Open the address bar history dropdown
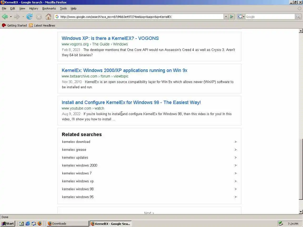Viewport: 303px width, 227px height. click(226, 17)
